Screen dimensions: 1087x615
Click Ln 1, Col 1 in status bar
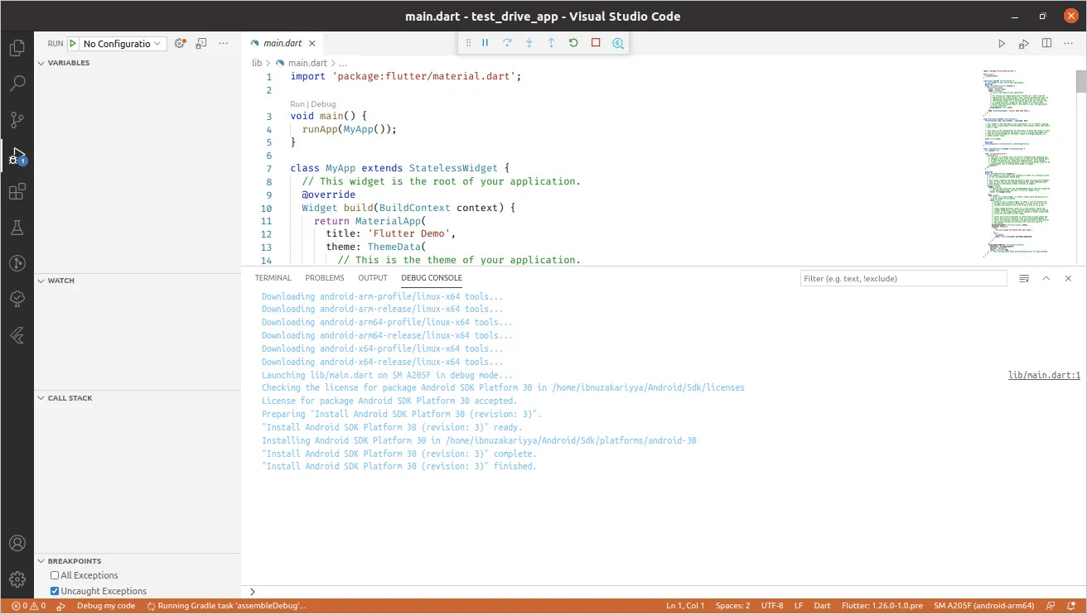click(x=685, y=606)
